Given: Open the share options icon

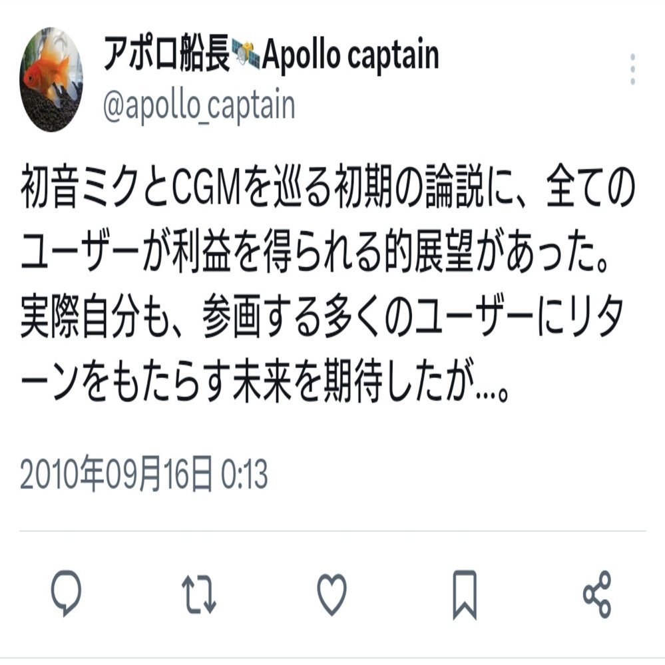Looking at the screenshot, I should 597,594.
